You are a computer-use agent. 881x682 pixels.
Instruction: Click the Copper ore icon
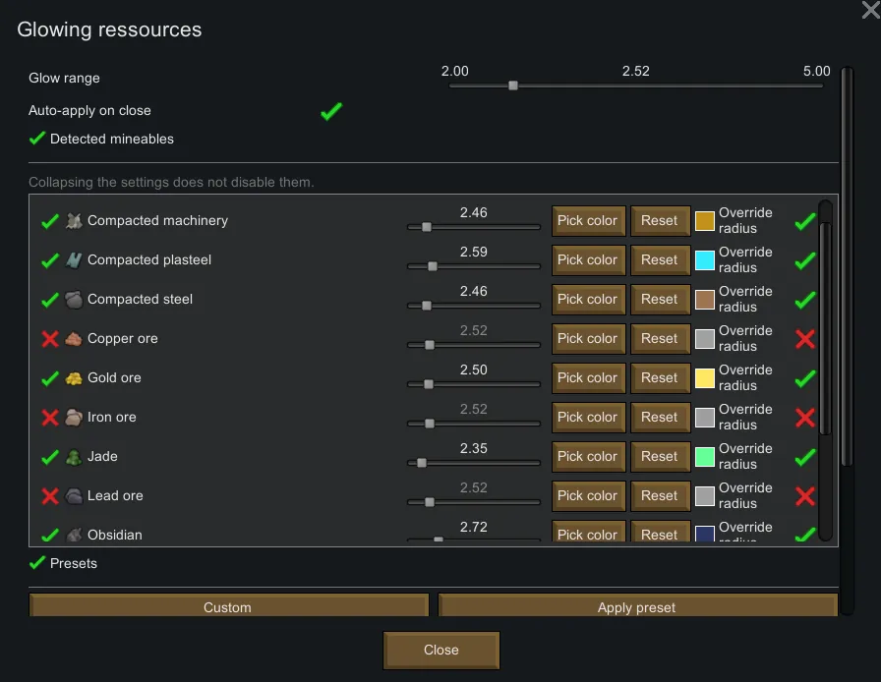(74, 339)
